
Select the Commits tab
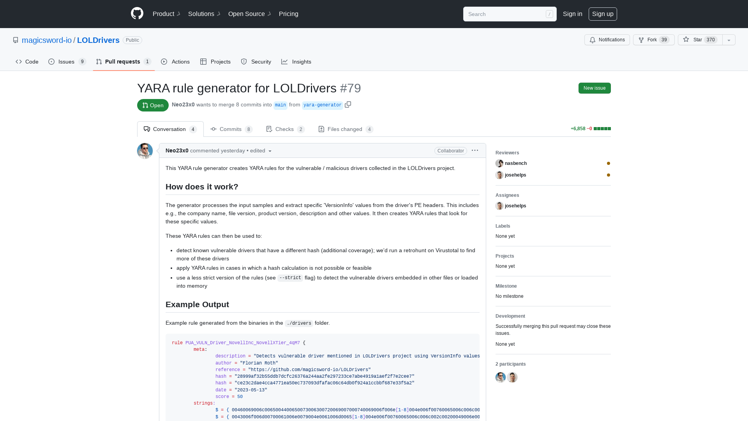click(x=231, y=129)
